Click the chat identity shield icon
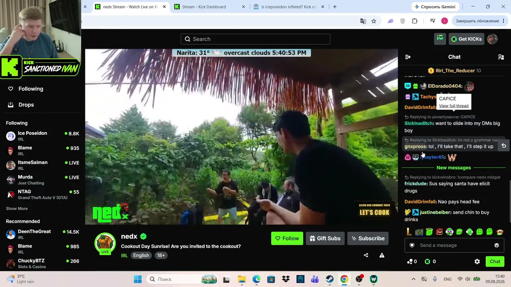Image resolution: width=511 pixels, height=287 pixels. (x=412, y=245)
